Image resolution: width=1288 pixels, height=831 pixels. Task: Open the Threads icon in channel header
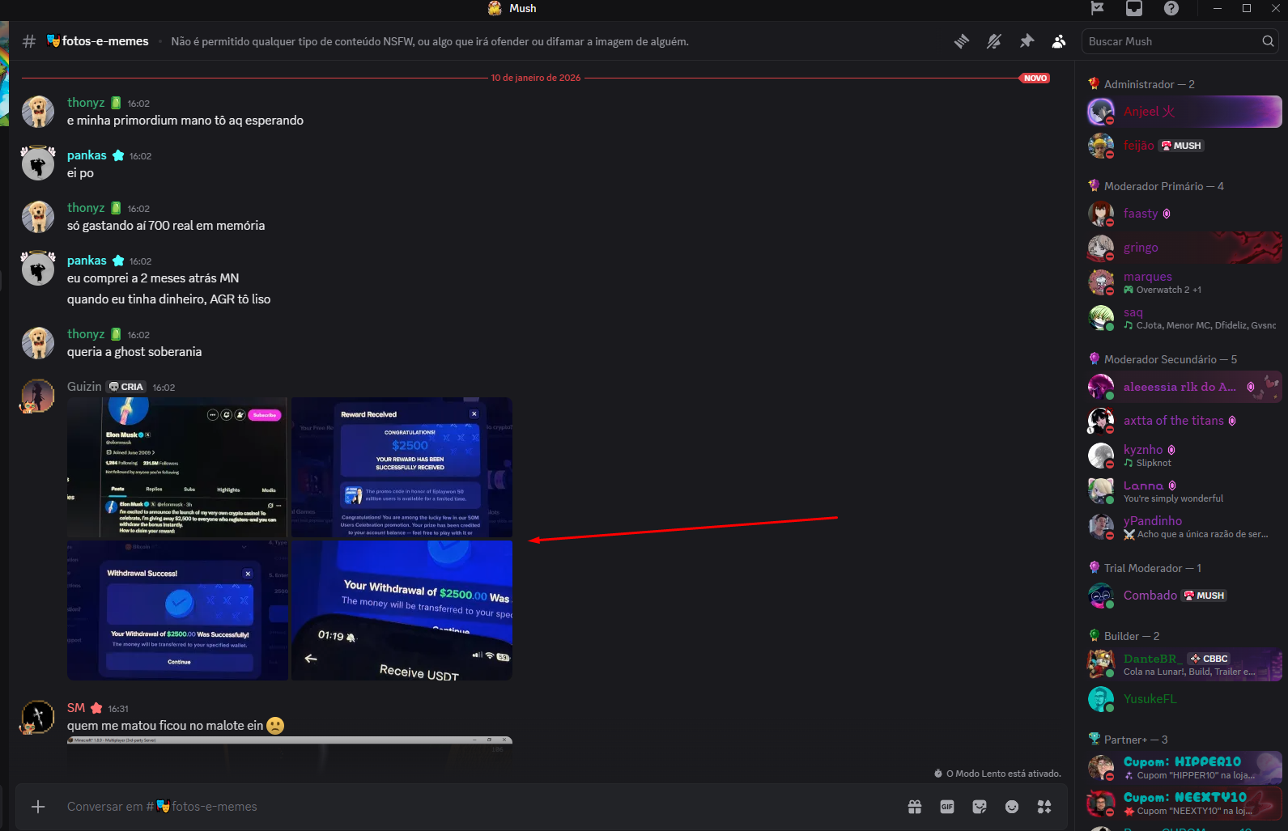pos(962,41)
